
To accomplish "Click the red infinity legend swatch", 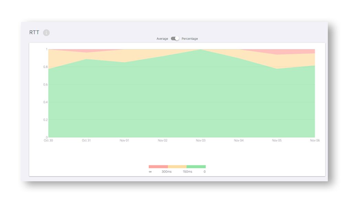I will (158, 165).
